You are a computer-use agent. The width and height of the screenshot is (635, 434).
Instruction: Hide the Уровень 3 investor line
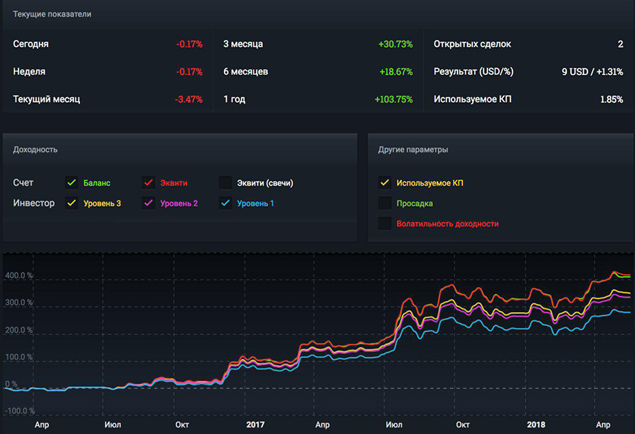tap(72, 203)
